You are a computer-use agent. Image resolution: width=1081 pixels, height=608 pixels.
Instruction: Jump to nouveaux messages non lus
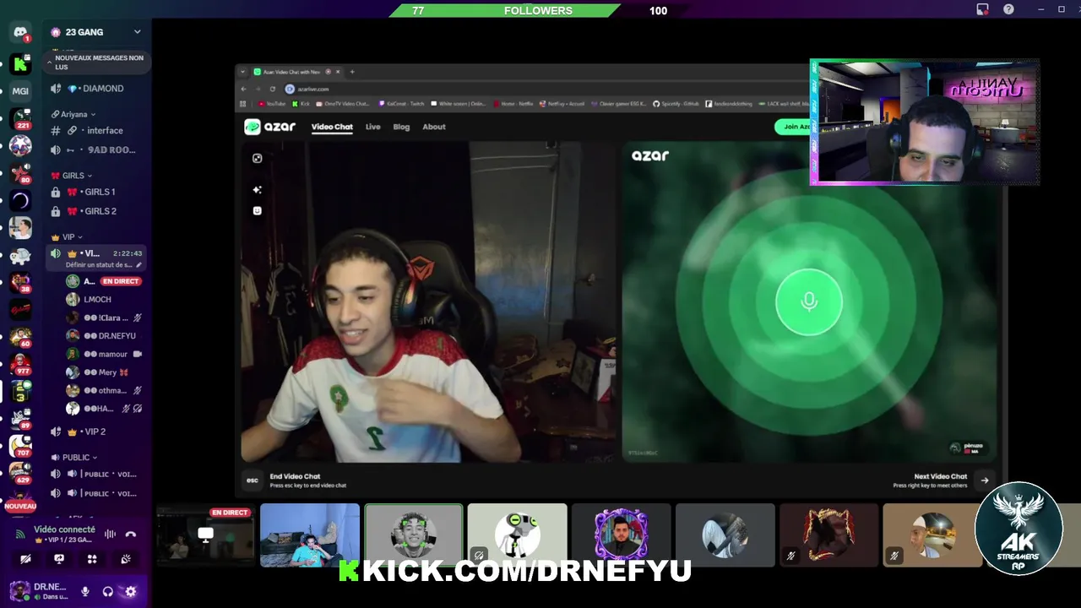[x=97, y=62]
